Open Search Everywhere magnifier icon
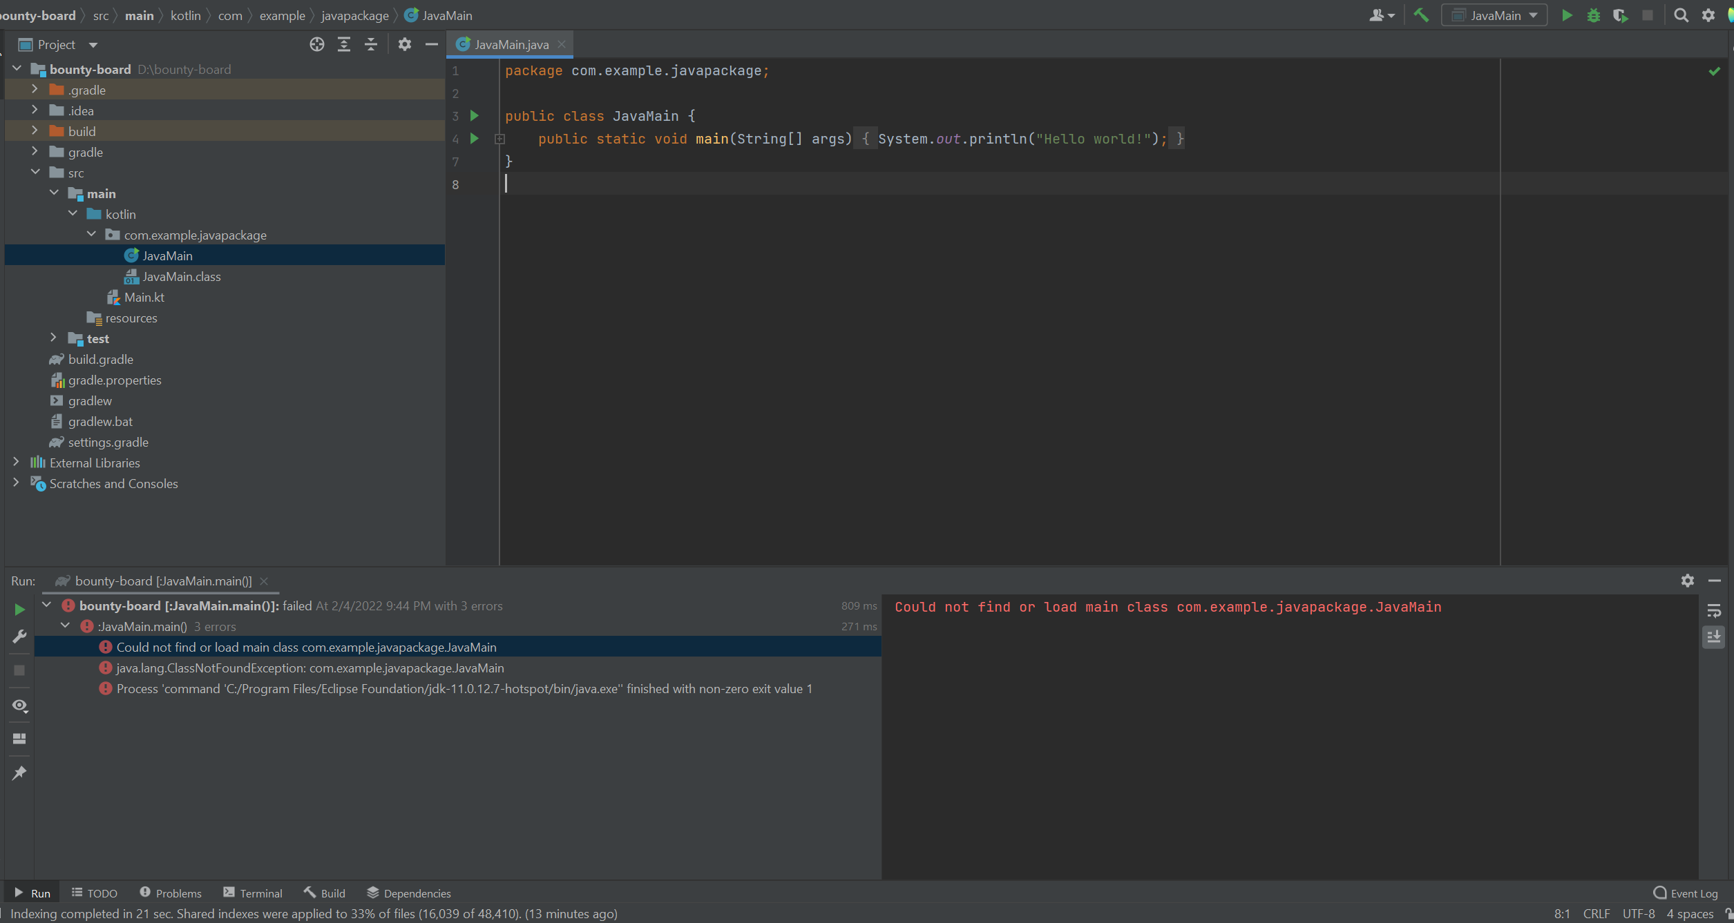Viewport: 1734px width, 923px height. 1681,15
